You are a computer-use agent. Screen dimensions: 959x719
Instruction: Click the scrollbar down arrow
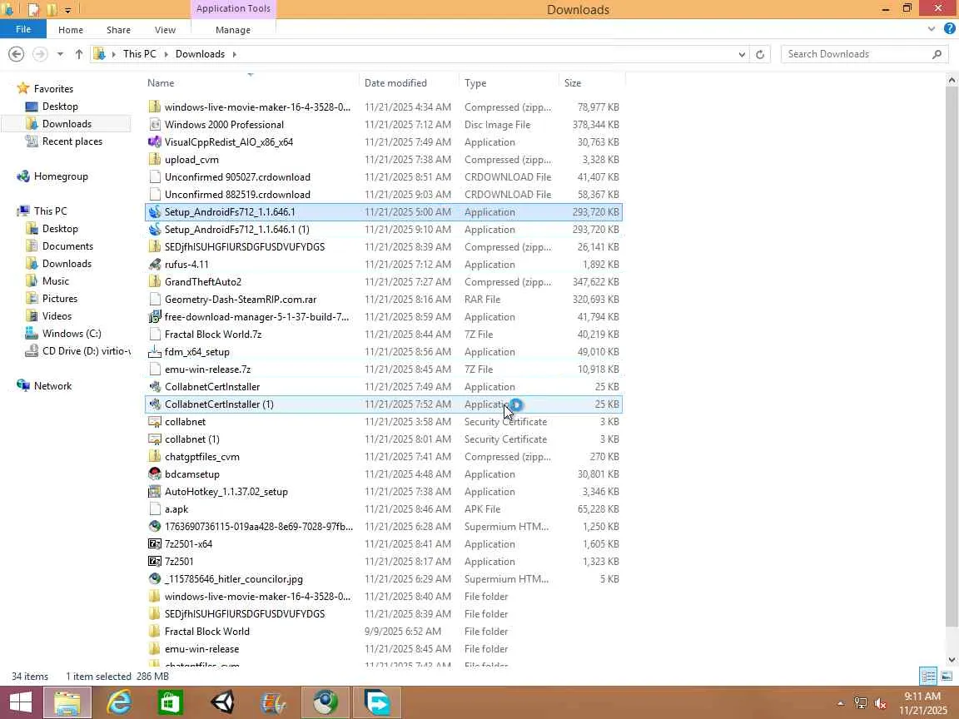951,660
